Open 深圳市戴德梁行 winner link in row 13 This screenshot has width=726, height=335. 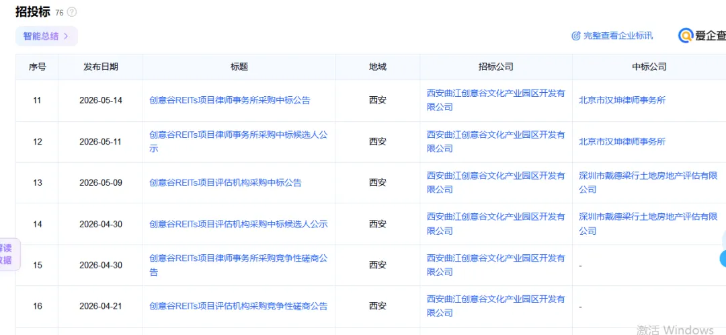tap(648, 182)
